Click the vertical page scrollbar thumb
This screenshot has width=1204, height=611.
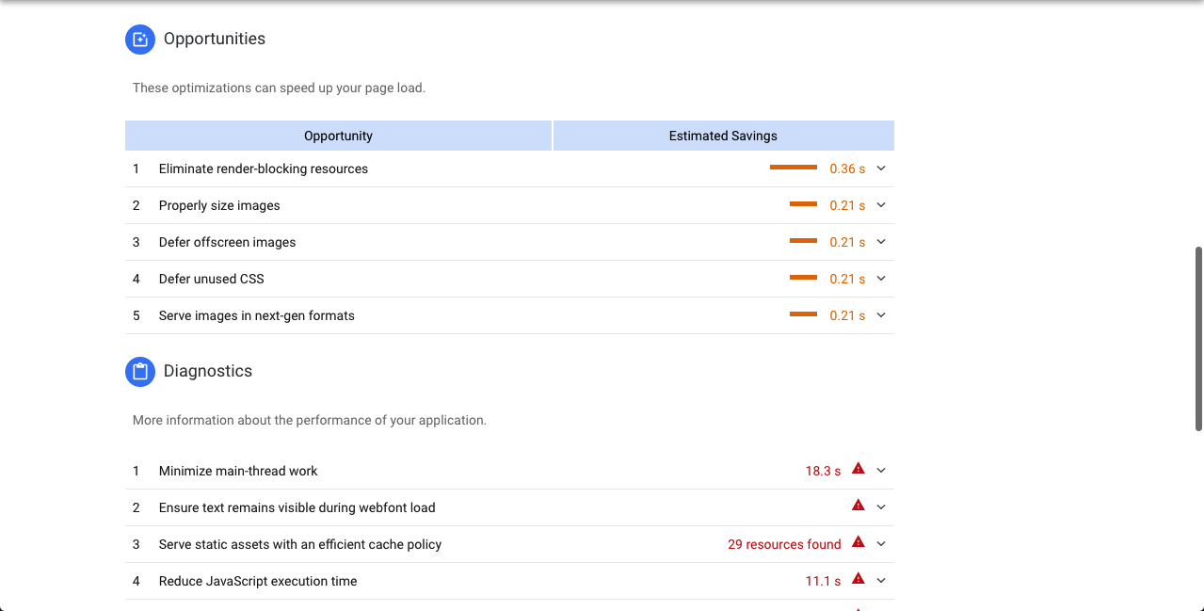click(1197, 338)
